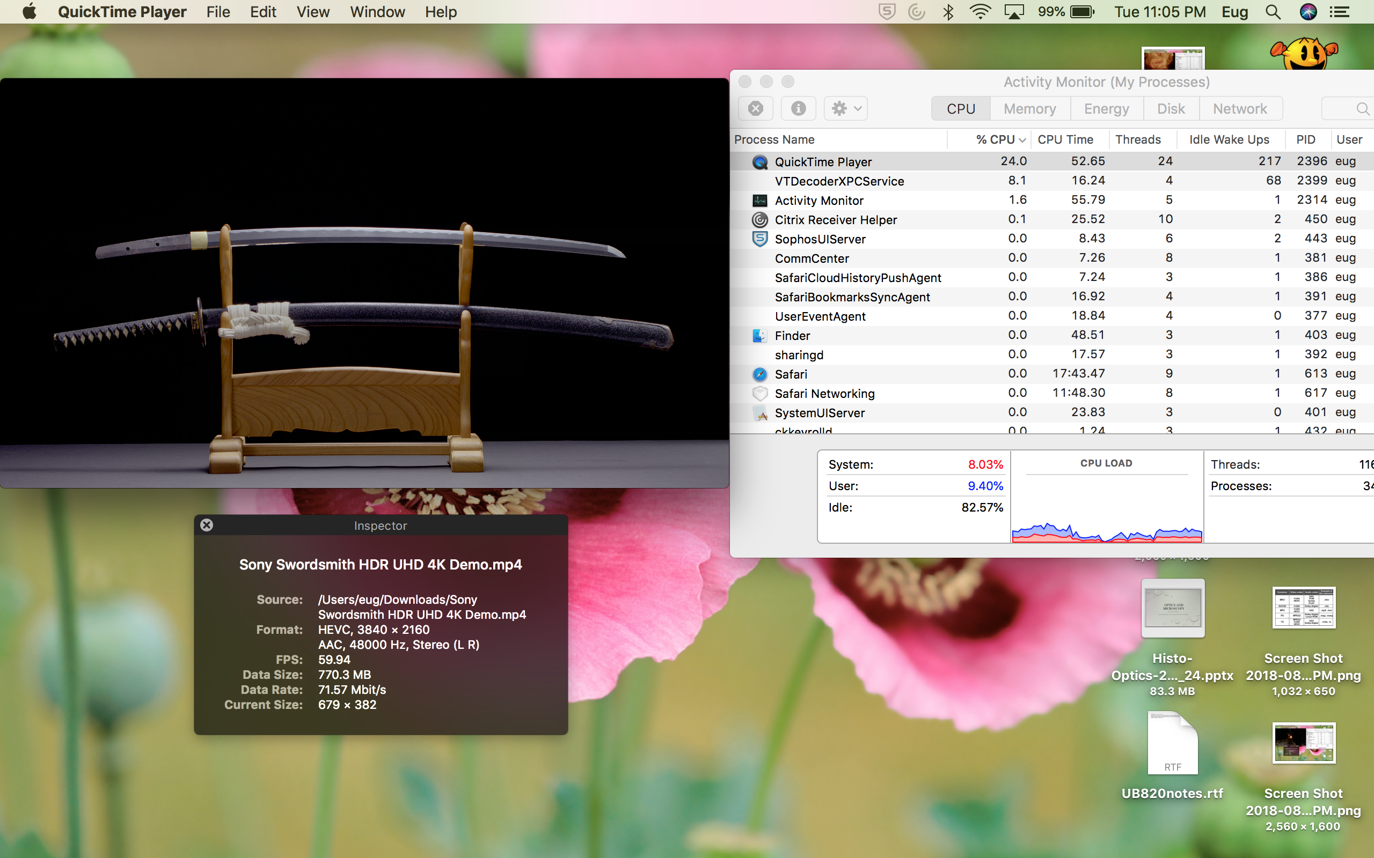Select the Network tab
Image resolution: width=1374 pixels, height=858 pixels.
click(x=1240, y=108)
